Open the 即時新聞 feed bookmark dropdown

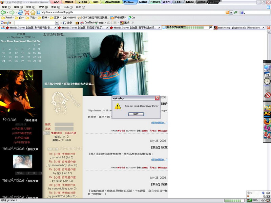pos(118,18)
